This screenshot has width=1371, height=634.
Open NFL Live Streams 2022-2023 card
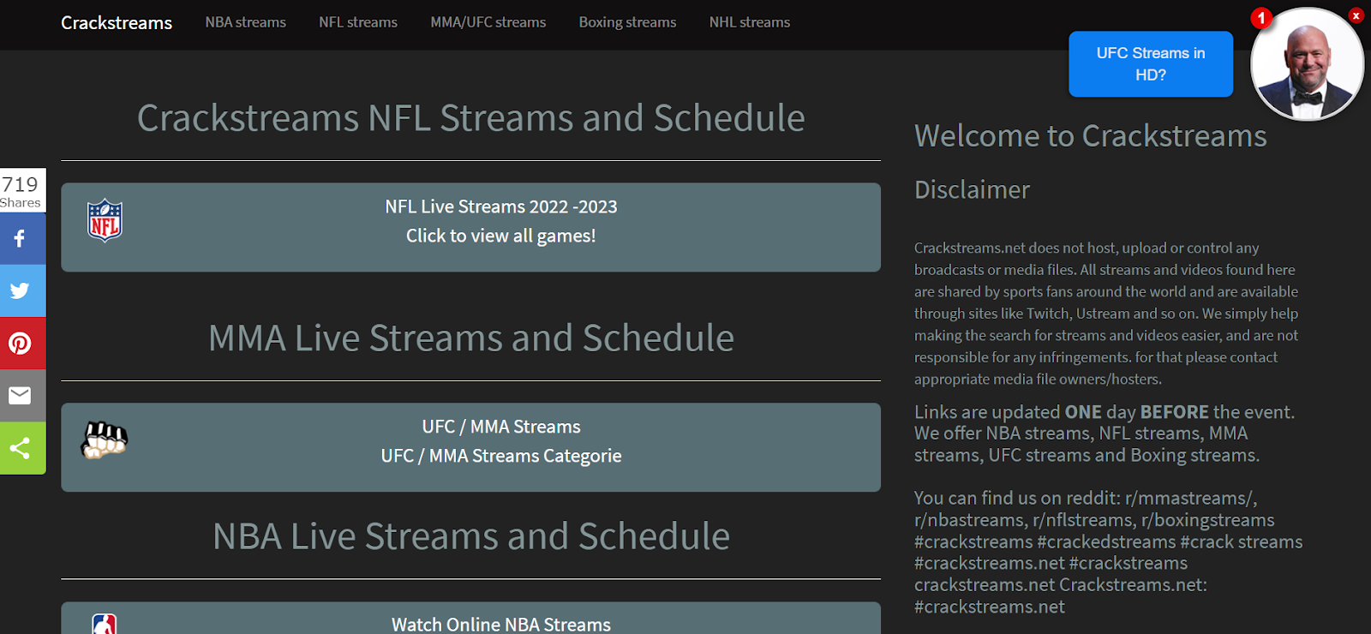[x=470, y=227]
